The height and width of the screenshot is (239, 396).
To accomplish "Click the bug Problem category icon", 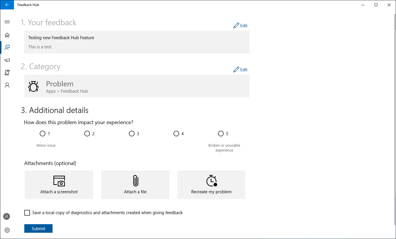I will [33, 86].
